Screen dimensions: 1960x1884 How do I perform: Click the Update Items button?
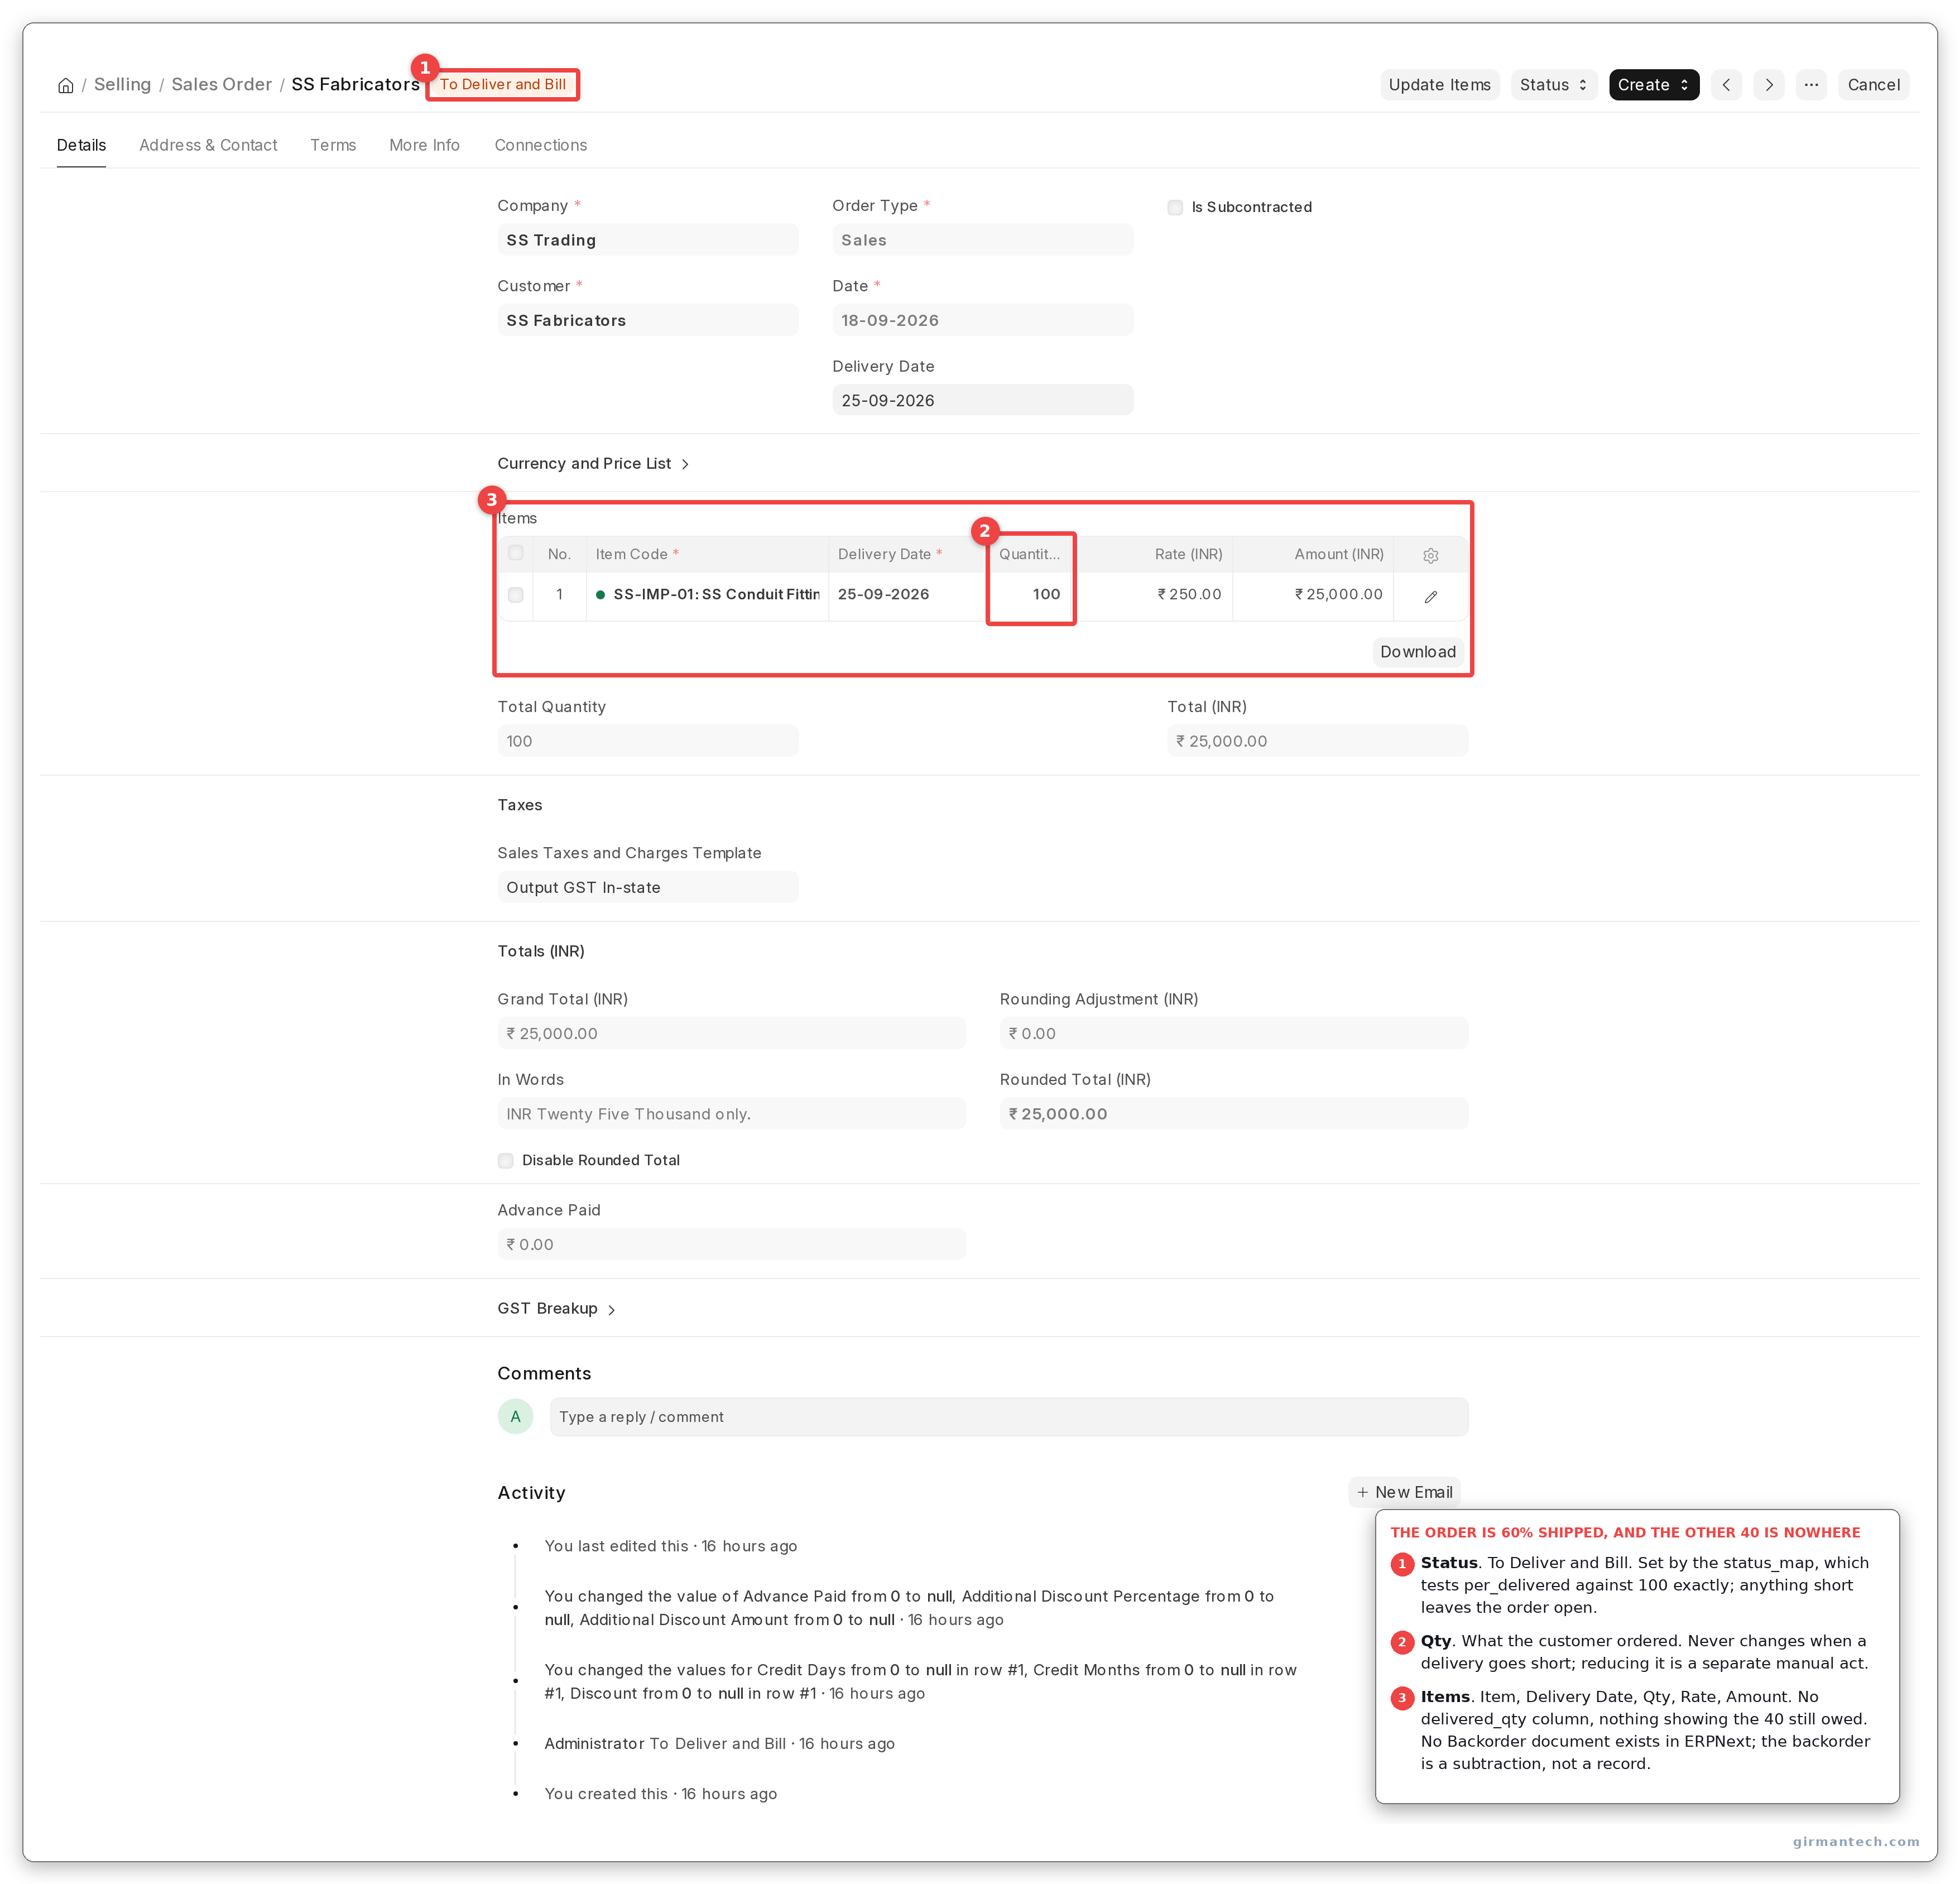coord(1439,85)
